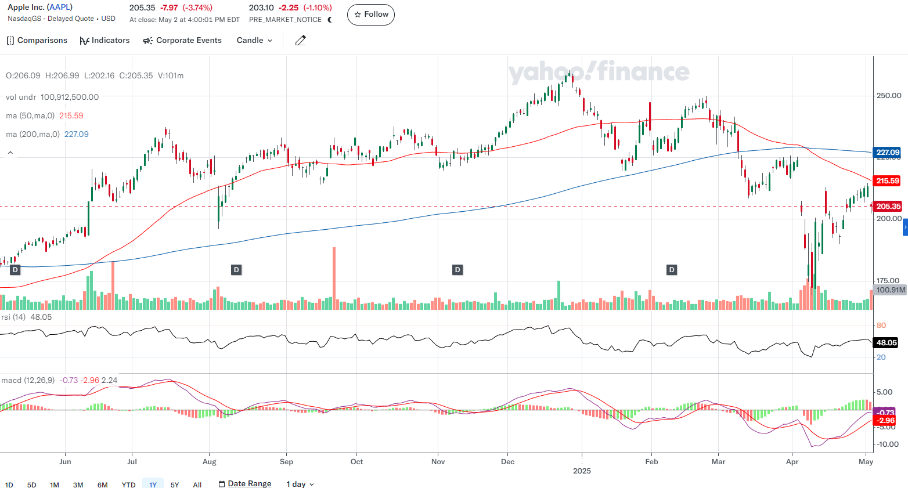Viewport: 908px width, 488px height.
Task: Select the 6M range tab
Action: (x=103, y=485)
